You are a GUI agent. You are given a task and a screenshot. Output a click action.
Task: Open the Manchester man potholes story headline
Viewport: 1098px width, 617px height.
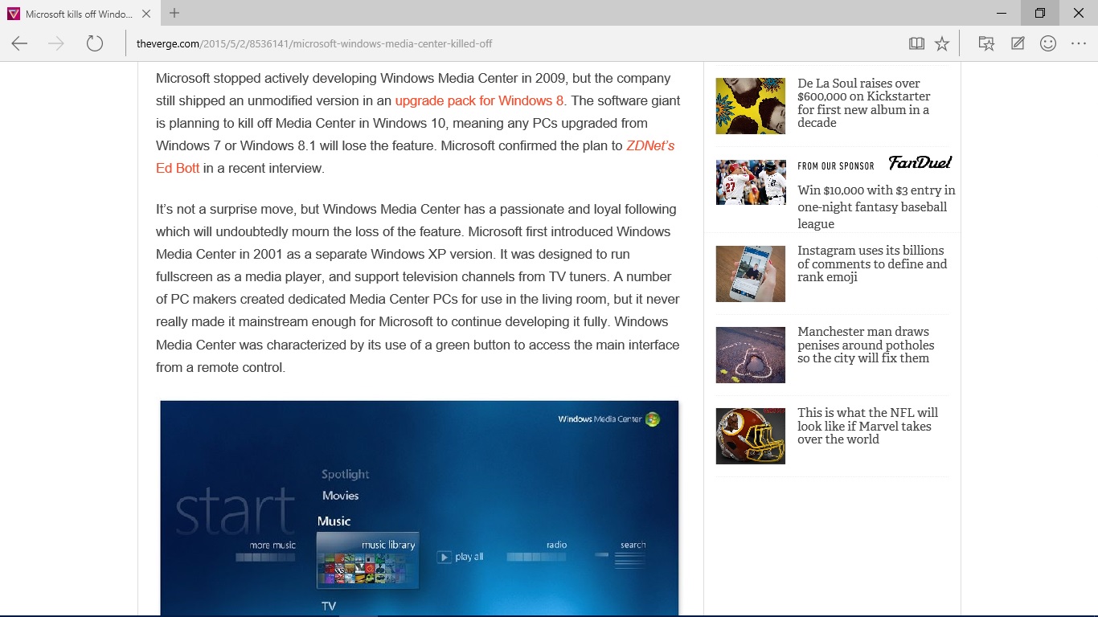(866, 345)
